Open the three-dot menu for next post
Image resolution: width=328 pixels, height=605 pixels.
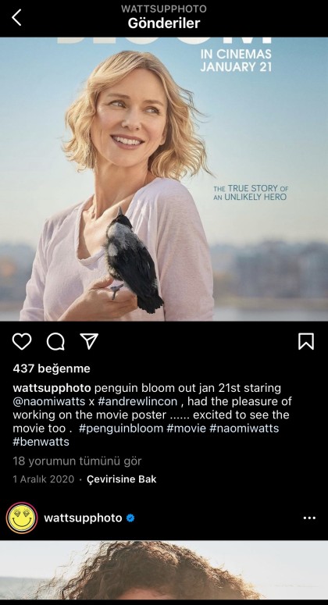click(309, 518)
